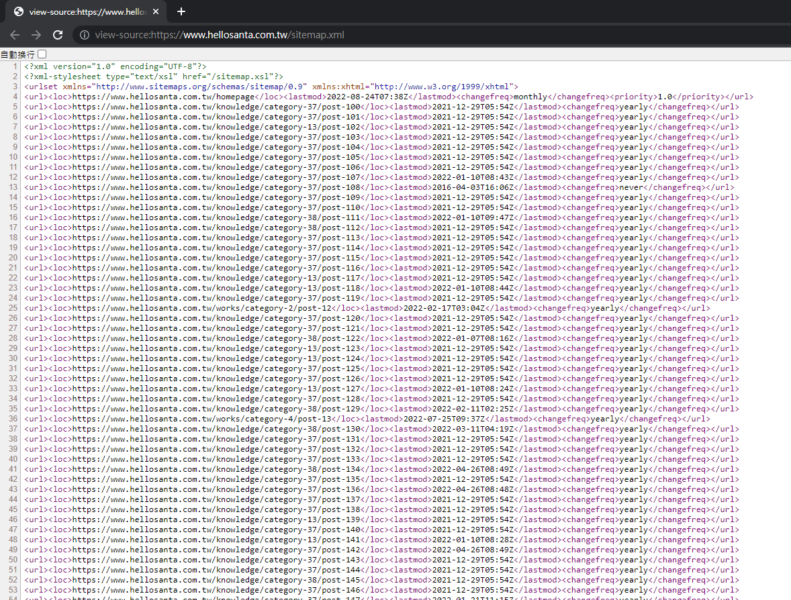Click the post-119 URL text
Screen dimensions: 791x600
216,299
